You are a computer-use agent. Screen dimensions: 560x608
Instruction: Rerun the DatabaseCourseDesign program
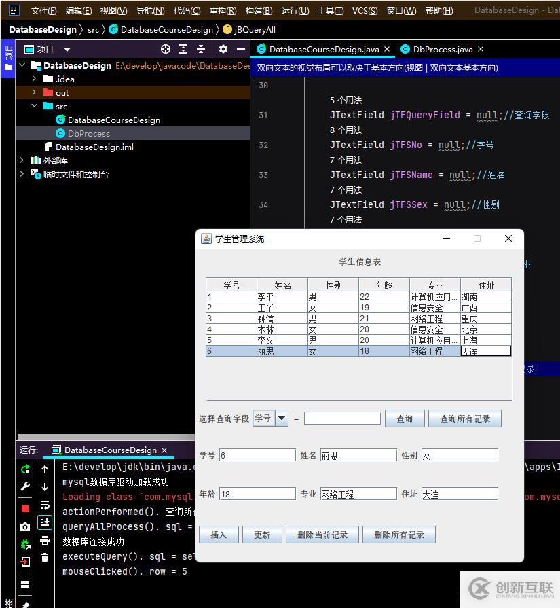tap(25, 469)
